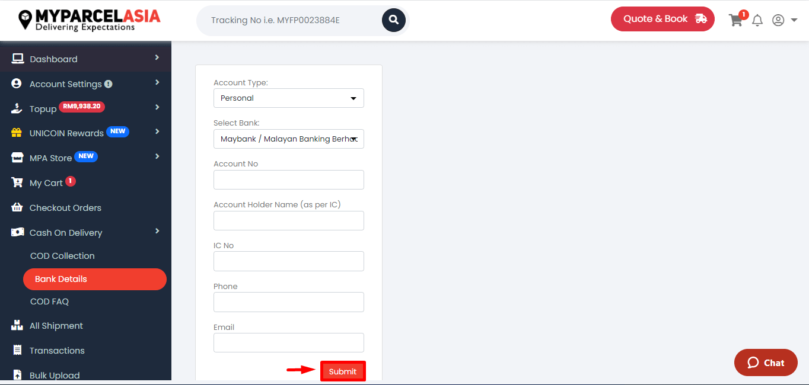Click the UNICOIN Rewards gift icon
The height and width of the screenshot is (385, 809).
17,133
